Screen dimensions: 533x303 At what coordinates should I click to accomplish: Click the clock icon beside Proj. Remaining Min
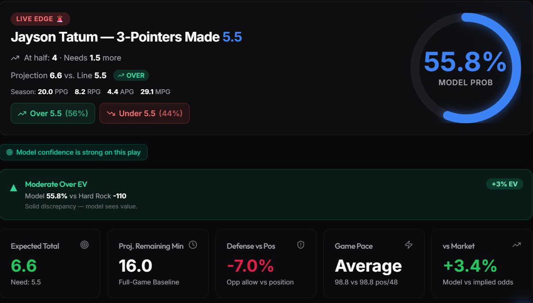[192, 245]
